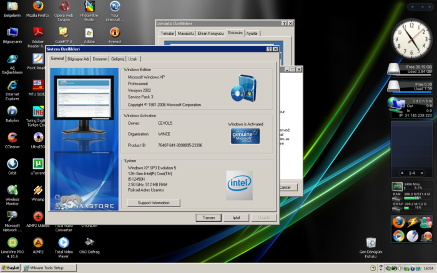Open the Başlat start menu
The width and height of the screenshot is (437, 273).
pyautogui.click(x=11, y=268)
